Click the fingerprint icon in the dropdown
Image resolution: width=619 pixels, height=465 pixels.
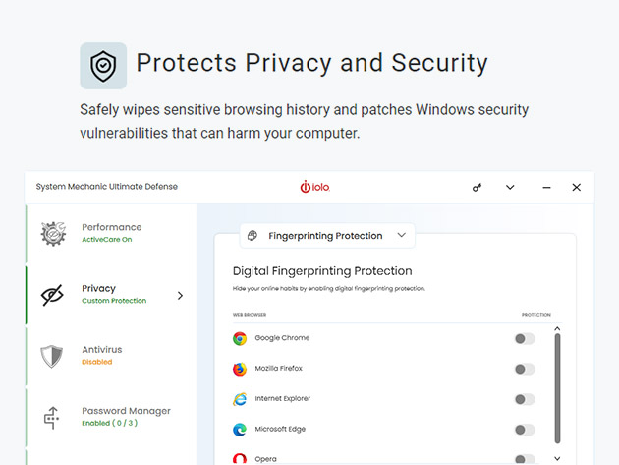pyautogui.click(x=253, y=236)
